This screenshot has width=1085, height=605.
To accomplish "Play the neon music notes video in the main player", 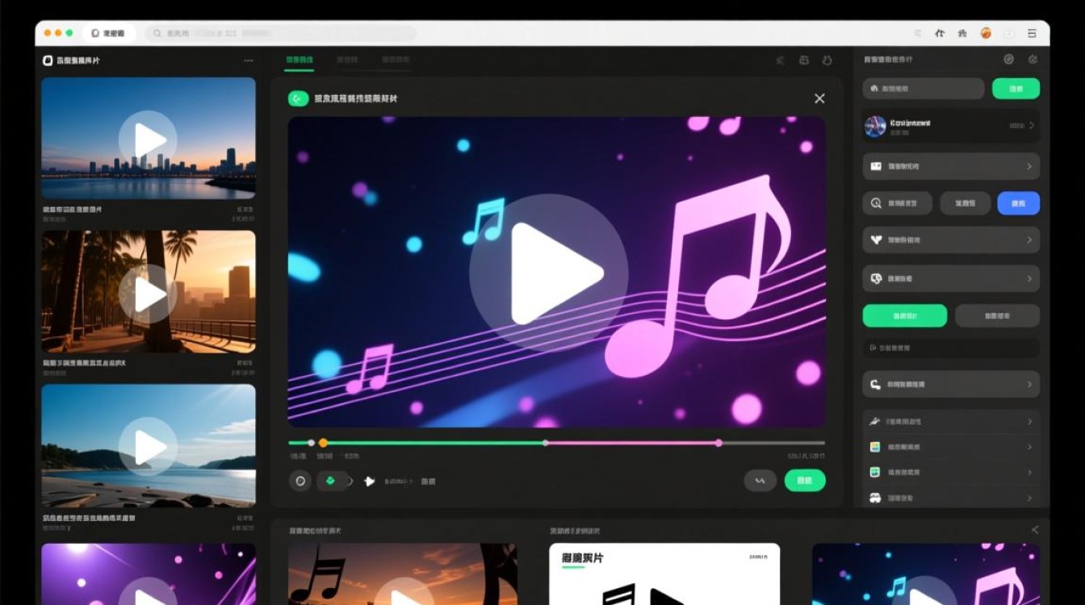I will point(548,273).
